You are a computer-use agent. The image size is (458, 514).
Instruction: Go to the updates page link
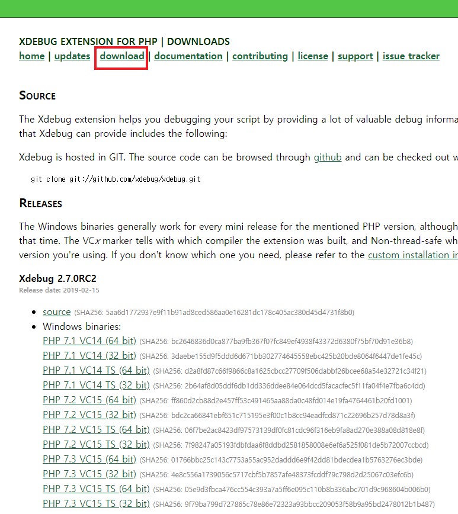(x=72, y=56)
